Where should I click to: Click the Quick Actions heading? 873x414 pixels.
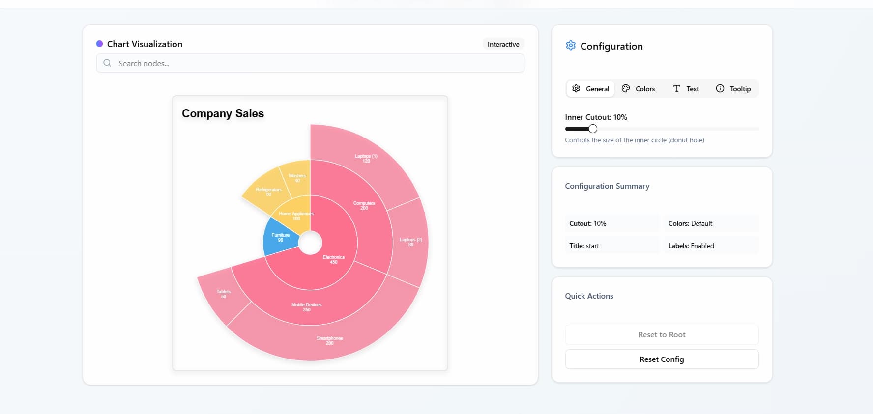point(589,296)
